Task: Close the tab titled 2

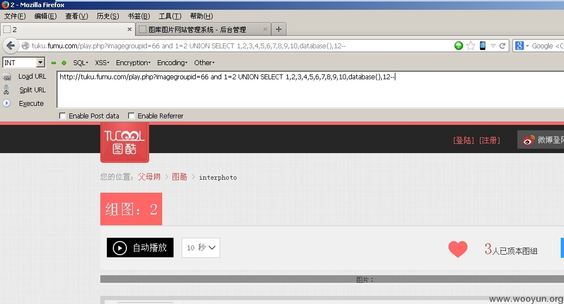Action: click(x=130, y=29)
